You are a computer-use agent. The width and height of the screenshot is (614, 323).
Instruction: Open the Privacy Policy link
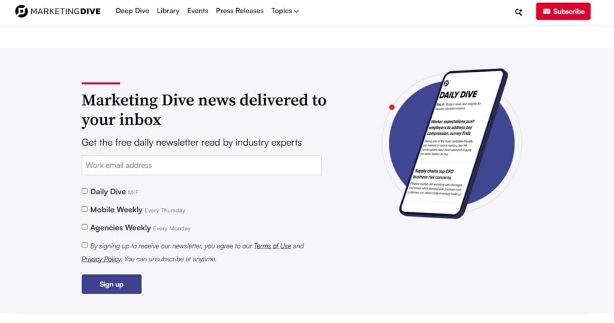tap(101, 259)
